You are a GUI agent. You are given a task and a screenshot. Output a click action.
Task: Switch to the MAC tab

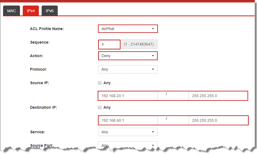(x=11, y=11)
